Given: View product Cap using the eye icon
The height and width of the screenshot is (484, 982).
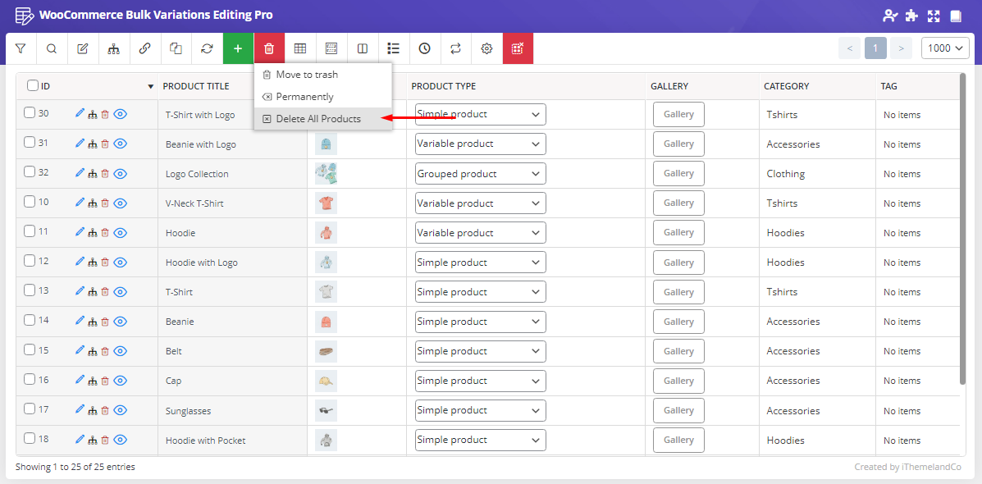Looking at the screenshot, I should (x=121, y=381).
